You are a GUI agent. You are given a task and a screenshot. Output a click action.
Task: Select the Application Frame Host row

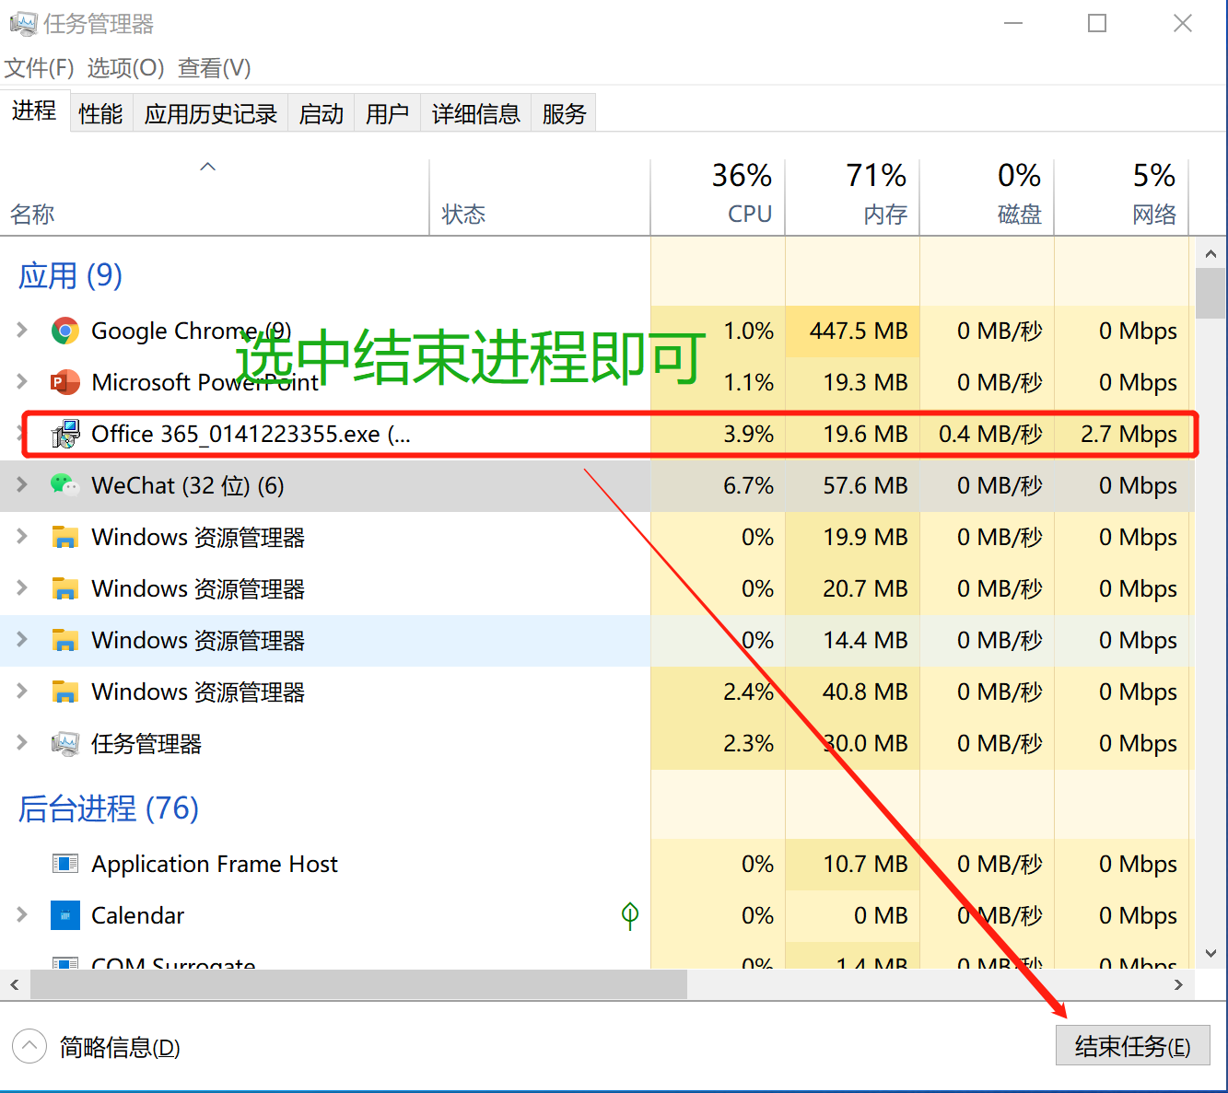tap(598, 864)
